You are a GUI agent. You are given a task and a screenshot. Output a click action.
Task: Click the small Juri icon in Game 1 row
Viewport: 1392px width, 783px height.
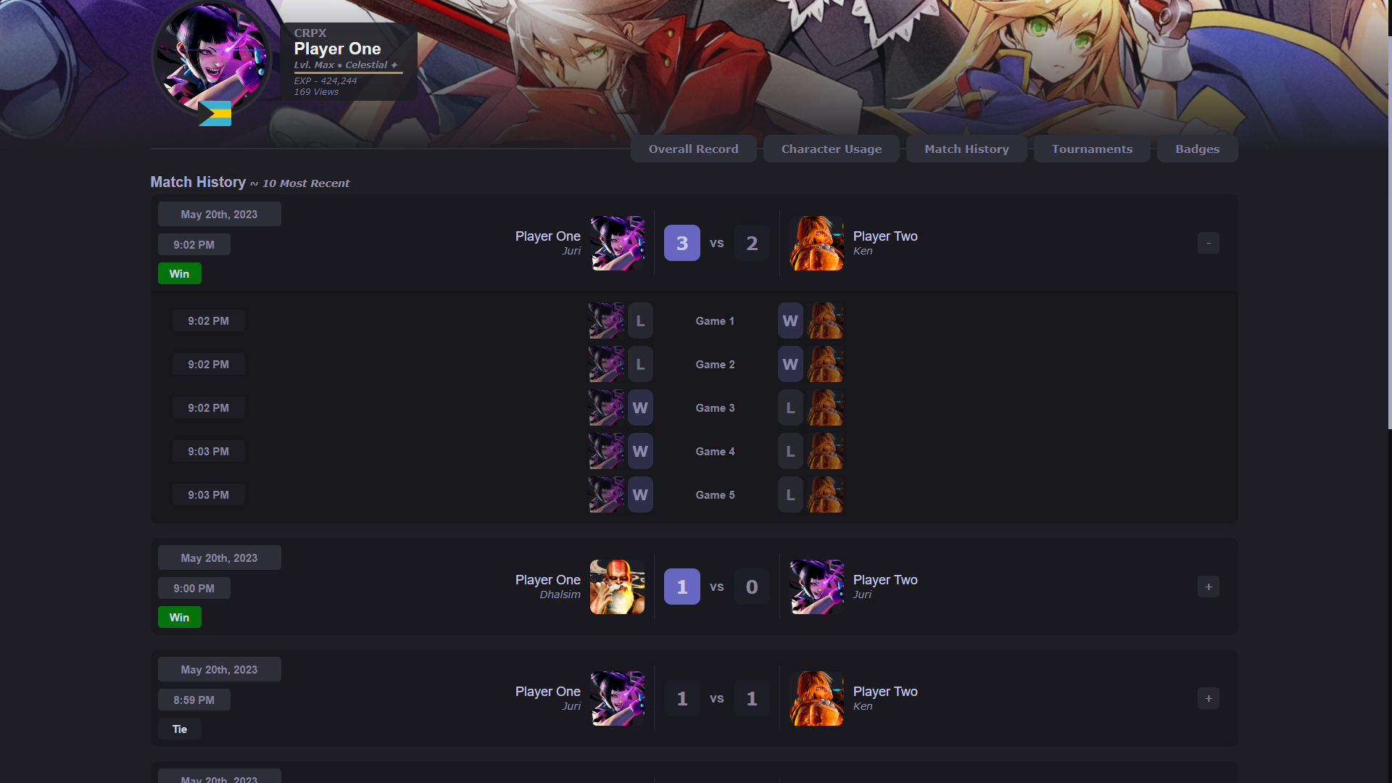(x=606, y=320)
